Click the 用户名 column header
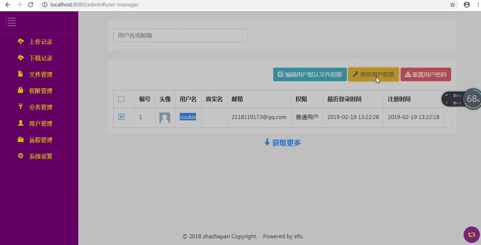481x245 pixels. [188, 99]
